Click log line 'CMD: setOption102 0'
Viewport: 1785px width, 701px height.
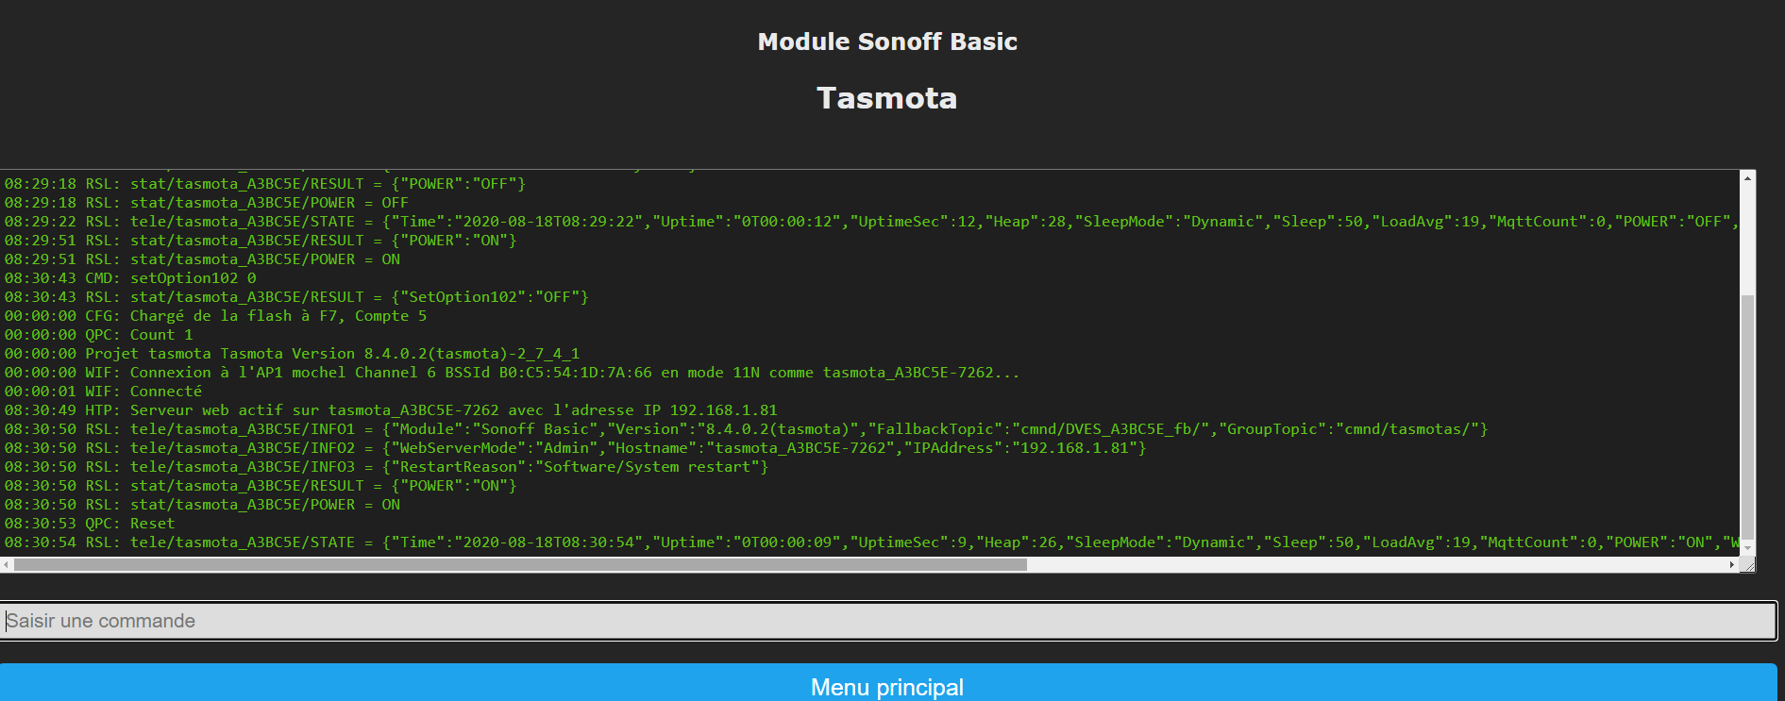pos(130,277)
